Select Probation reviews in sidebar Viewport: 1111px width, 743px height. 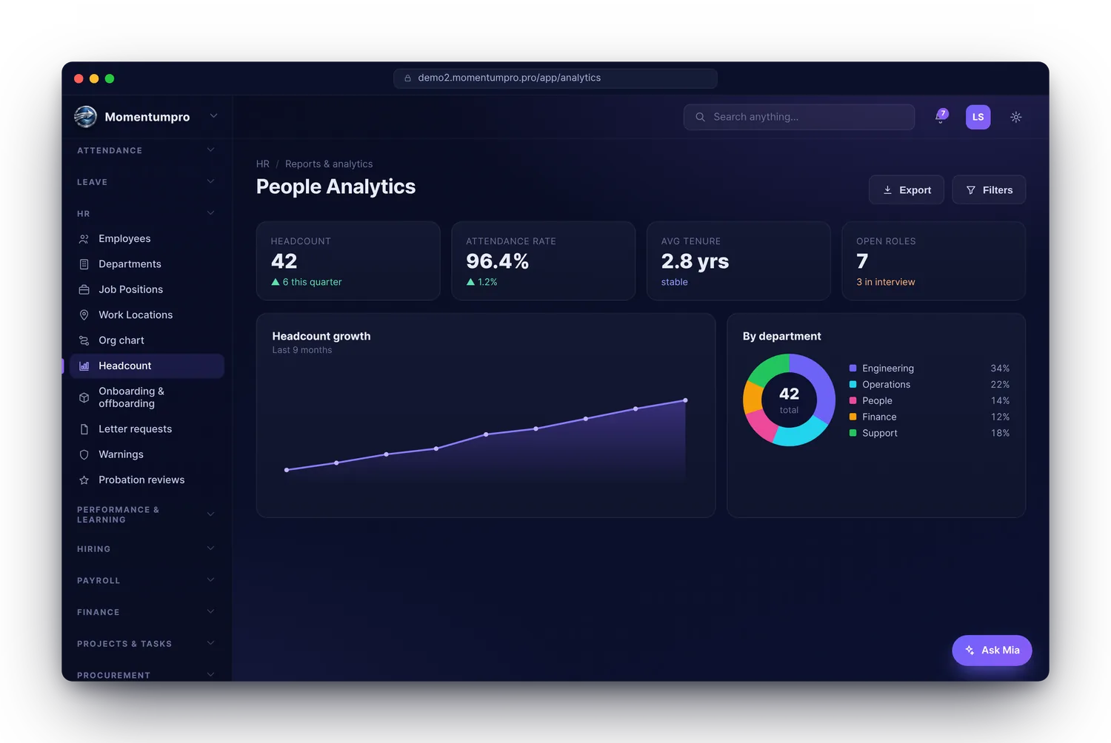(147, 480)
